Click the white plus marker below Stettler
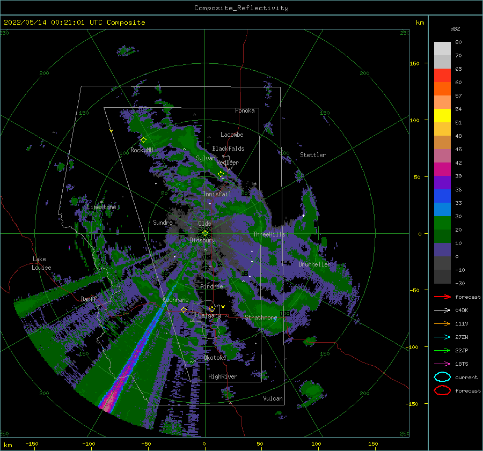This screenshot has width=483, height=451. point(303,216)
